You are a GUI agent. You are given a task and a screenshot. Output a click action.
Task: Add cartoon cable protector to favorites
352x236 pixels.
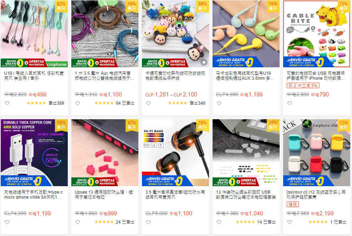click(x=148, y=103)
